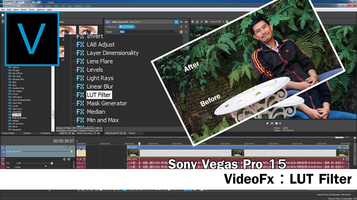Click the video track Level slider handle

pos(71,151)
